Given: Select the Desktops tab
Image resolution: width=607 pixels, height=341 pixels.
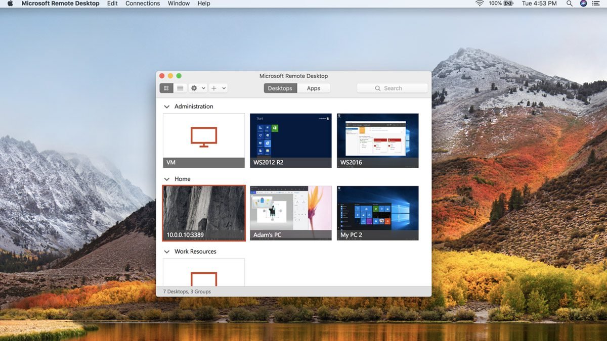Looking at the screenshot, I should [x=280, y=88].
